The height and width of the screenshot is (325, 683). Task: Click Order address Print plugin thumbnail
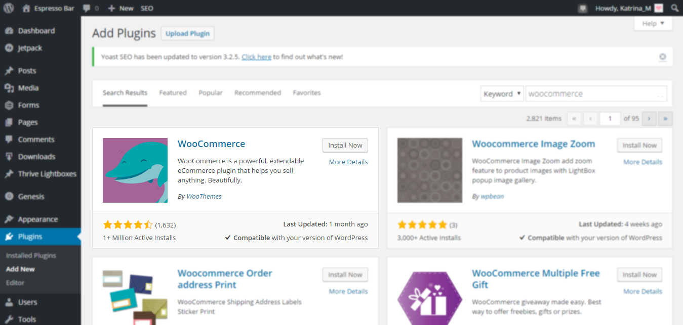(x=135, y=296)
